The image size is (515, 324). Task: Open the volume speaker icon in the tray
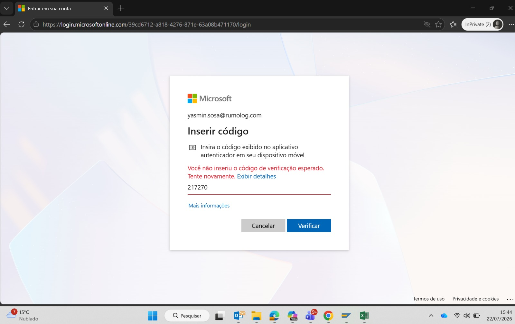pos(467,316)
